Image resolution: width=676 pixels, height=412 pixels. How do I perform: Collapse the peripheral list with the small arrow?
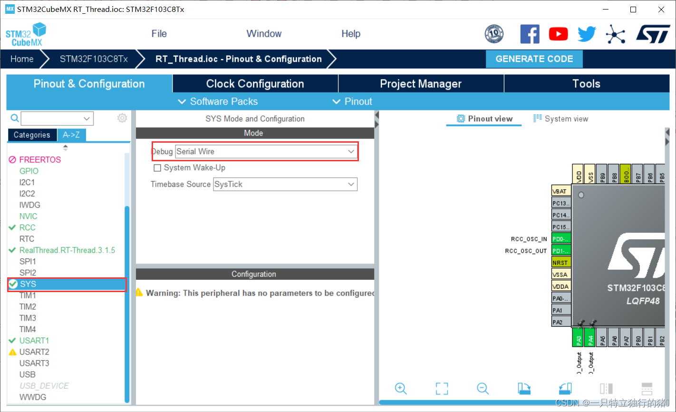[66, 147]
